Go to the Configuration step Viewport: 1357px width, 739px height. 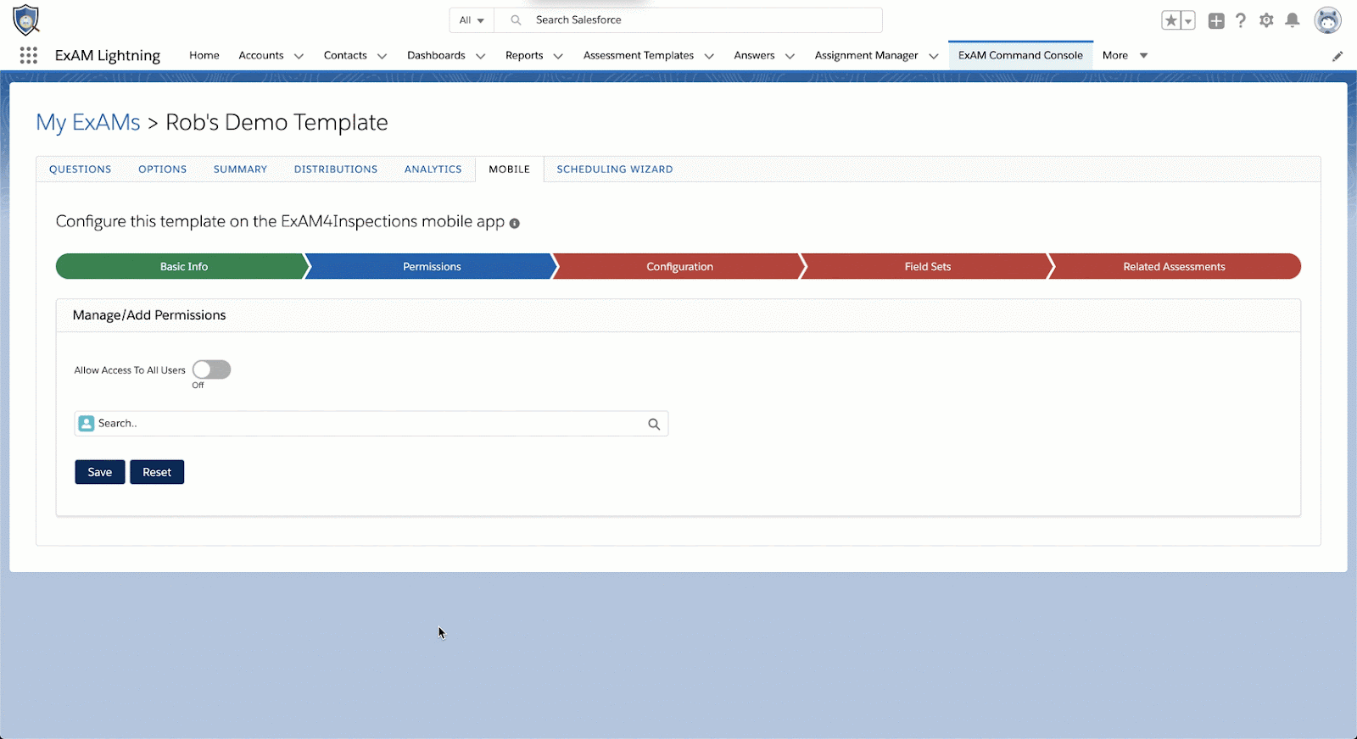pos(679,266)
